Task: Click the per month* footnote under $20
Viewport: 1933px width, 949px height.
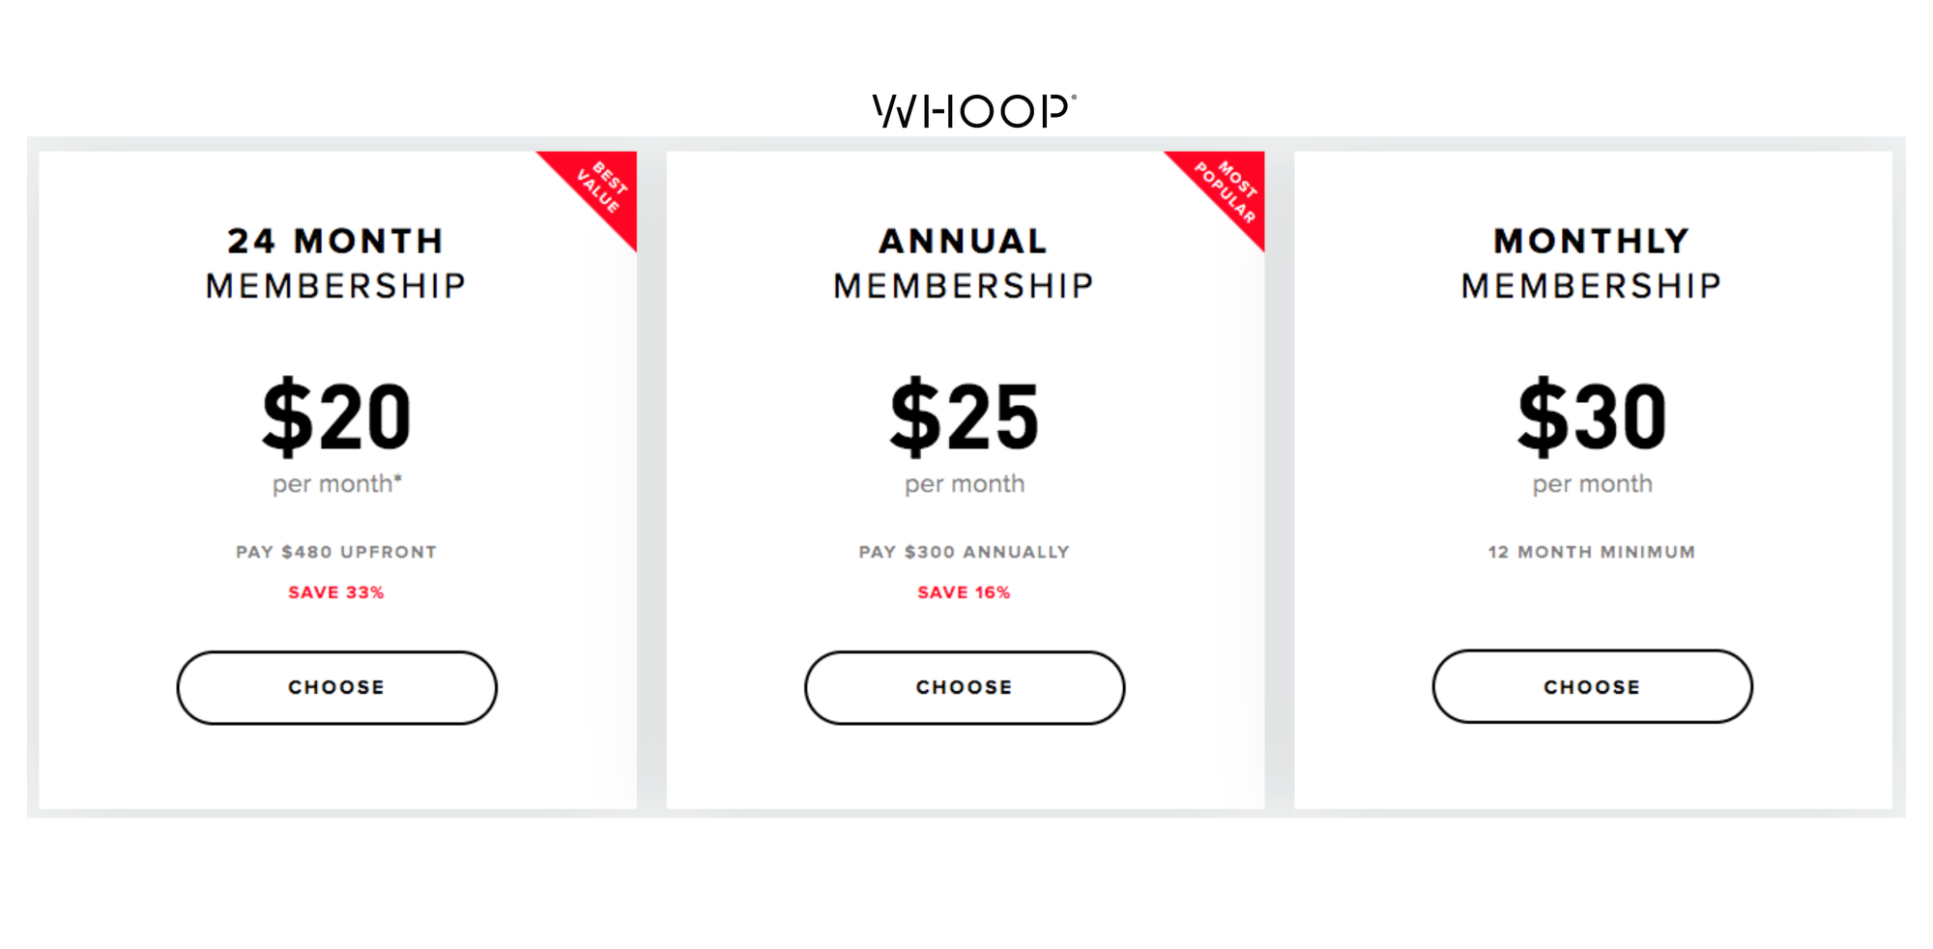Action: 336,483
